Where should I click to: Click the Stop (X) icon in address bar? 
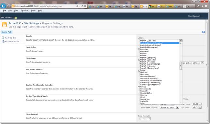point(85,6)
